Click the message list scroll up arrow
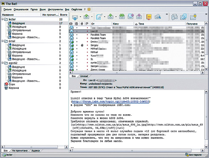This screenshot has width=209, height=158. [206, 23]
